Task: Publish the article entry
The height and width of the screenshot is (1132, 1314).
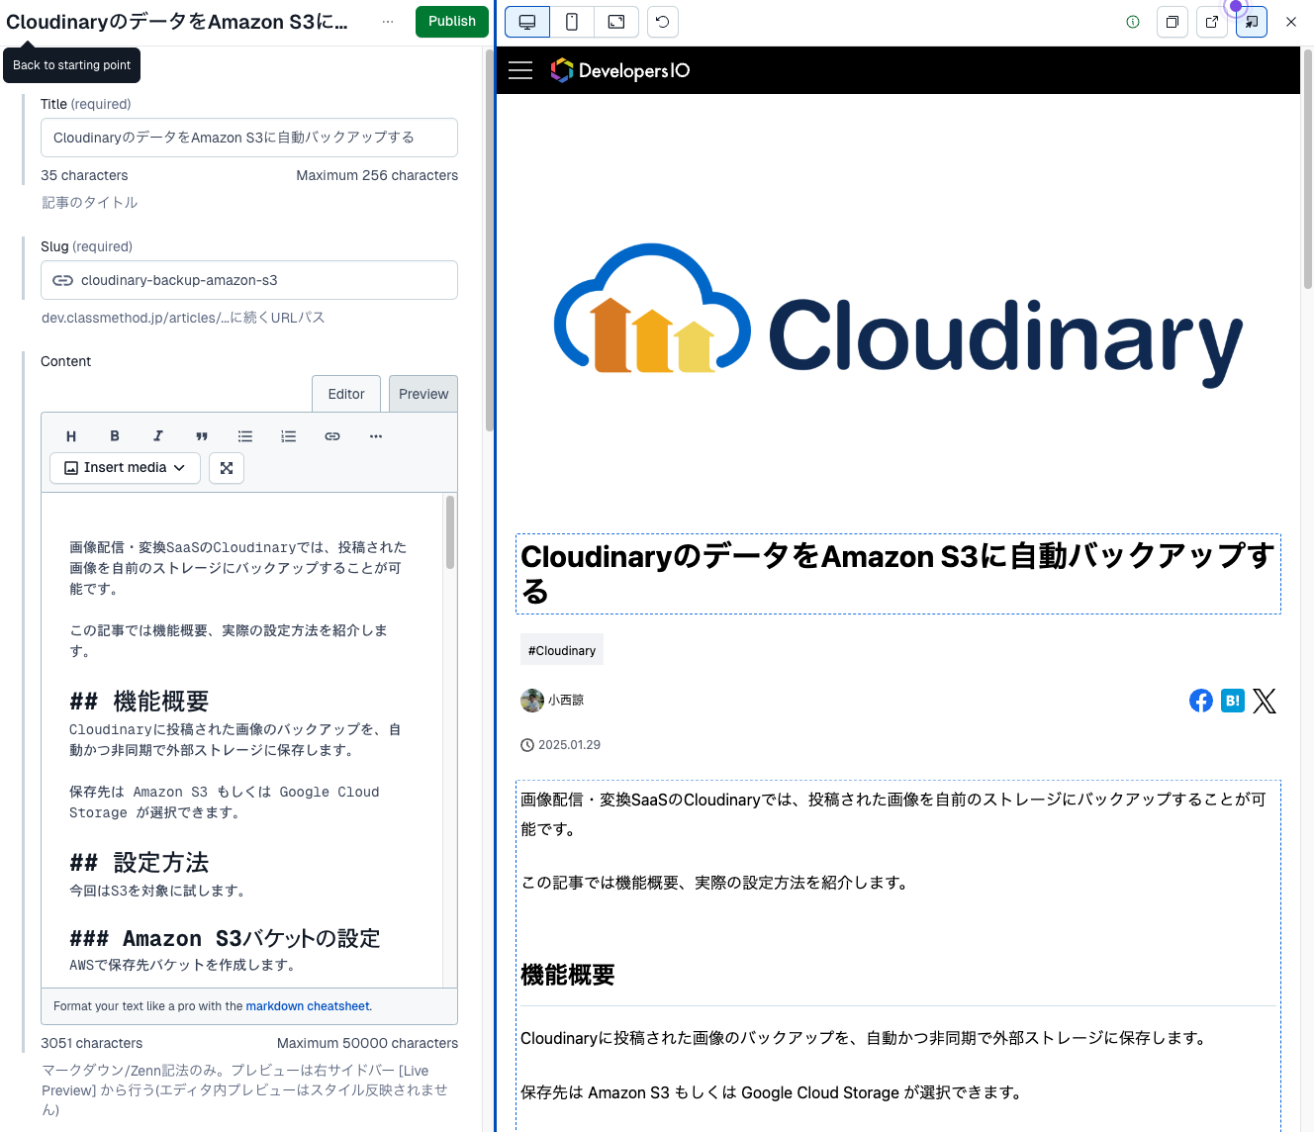Action: point(451,22)
